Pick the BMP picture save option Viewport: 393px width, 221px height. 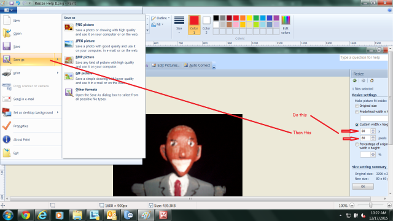click(x=104, y=61)
